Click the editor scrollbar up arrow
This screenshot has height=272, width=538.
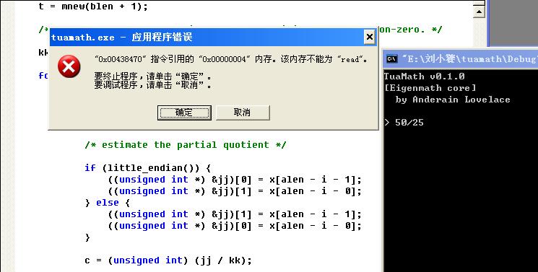[478, 12]
